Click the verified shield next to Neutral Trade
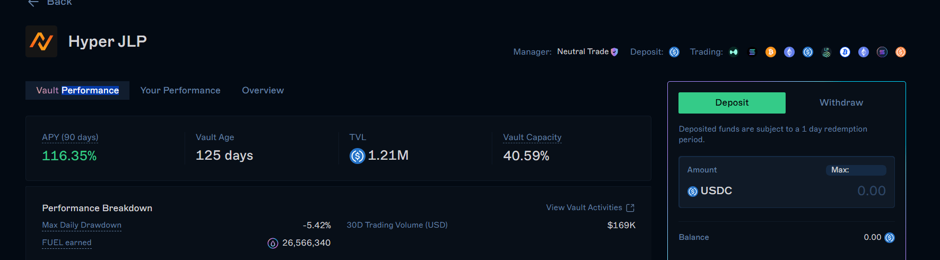 click(614, 52)
